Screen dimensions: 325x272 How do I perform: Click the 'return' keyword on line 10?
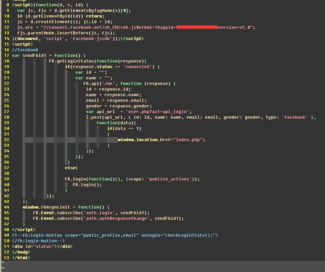click(94, 16)
